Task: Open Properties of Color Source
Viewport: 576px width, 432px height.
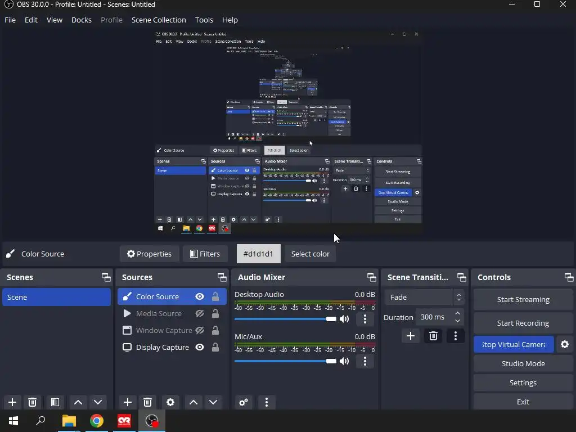Action: (x=149, y=254)
